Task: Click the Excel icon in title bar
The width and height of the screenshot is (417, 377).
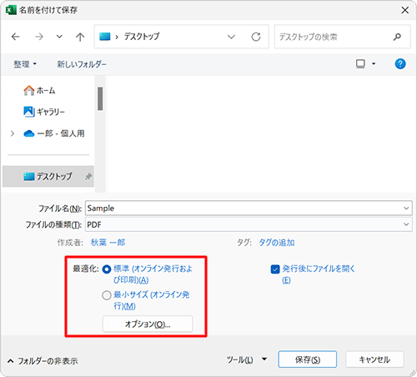Action: pyautogui.click(x=11, y=10)
